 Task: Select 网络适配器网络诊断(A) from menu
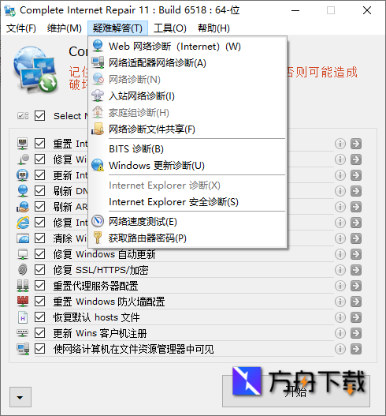click(187, 63)
